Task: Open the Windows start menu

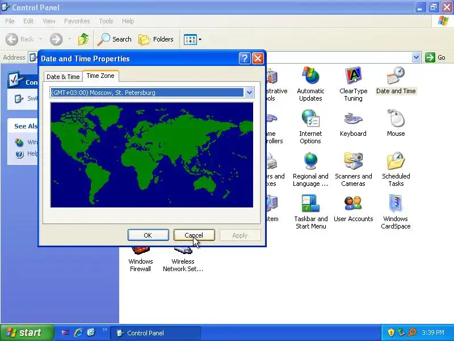Action: click(x=27, y=332)
